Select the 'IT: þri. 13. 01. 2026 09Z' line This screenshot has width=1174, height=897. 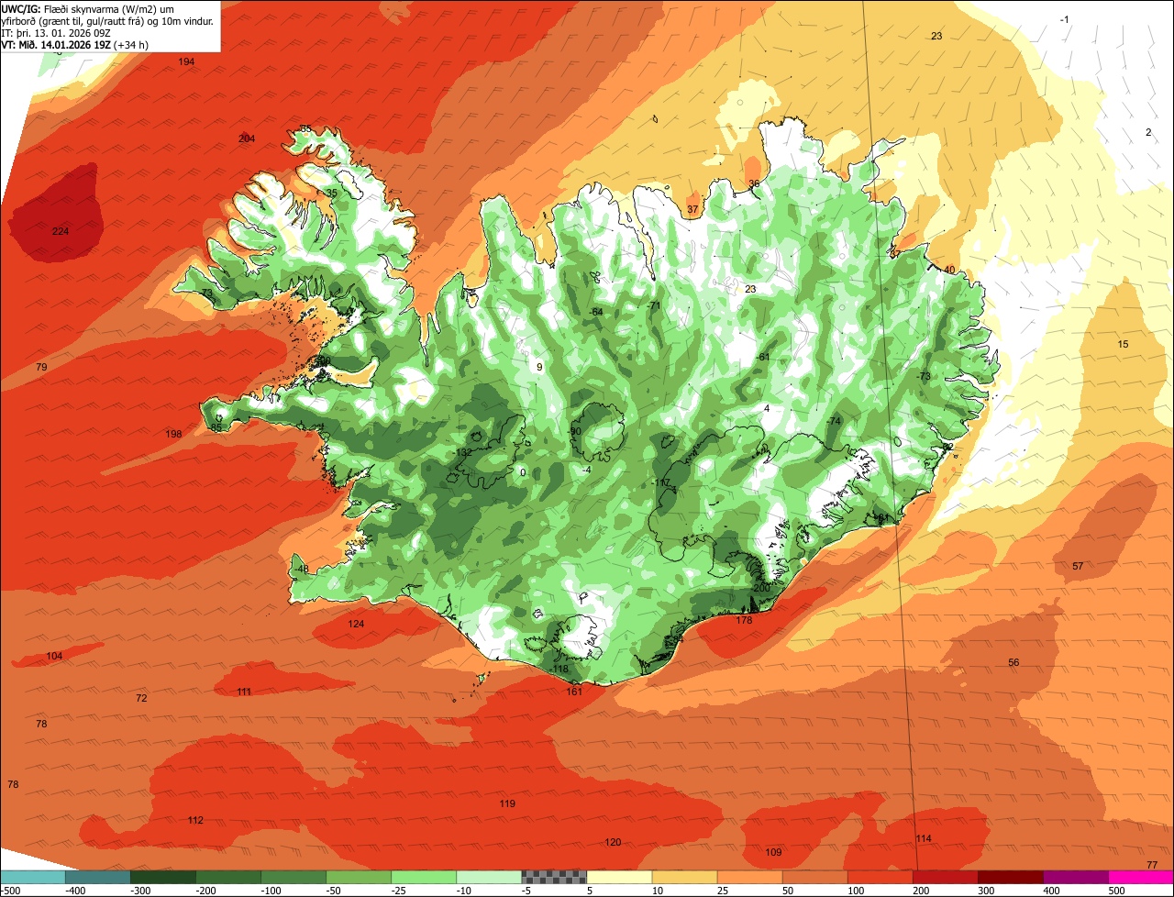[x=56, y=32]
